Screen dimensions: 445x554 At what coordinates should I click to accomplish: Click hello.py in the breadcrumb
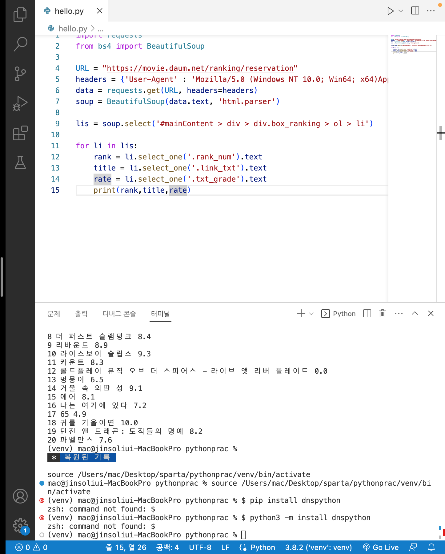(x=73, y=29)
